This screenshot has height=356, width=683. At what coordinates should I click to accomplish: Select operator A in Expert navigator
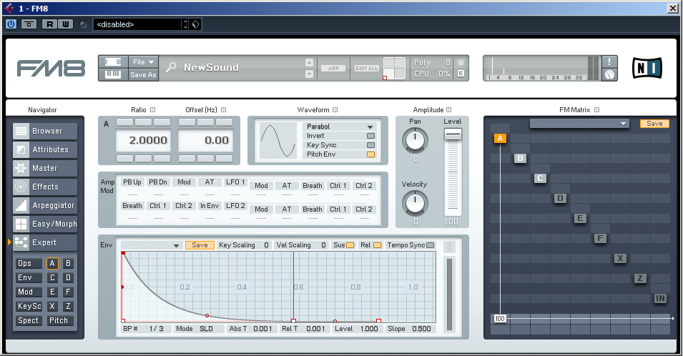pos(52,263)
